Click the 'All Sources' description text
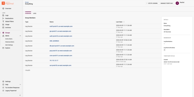194x97 pixels. 167,32
